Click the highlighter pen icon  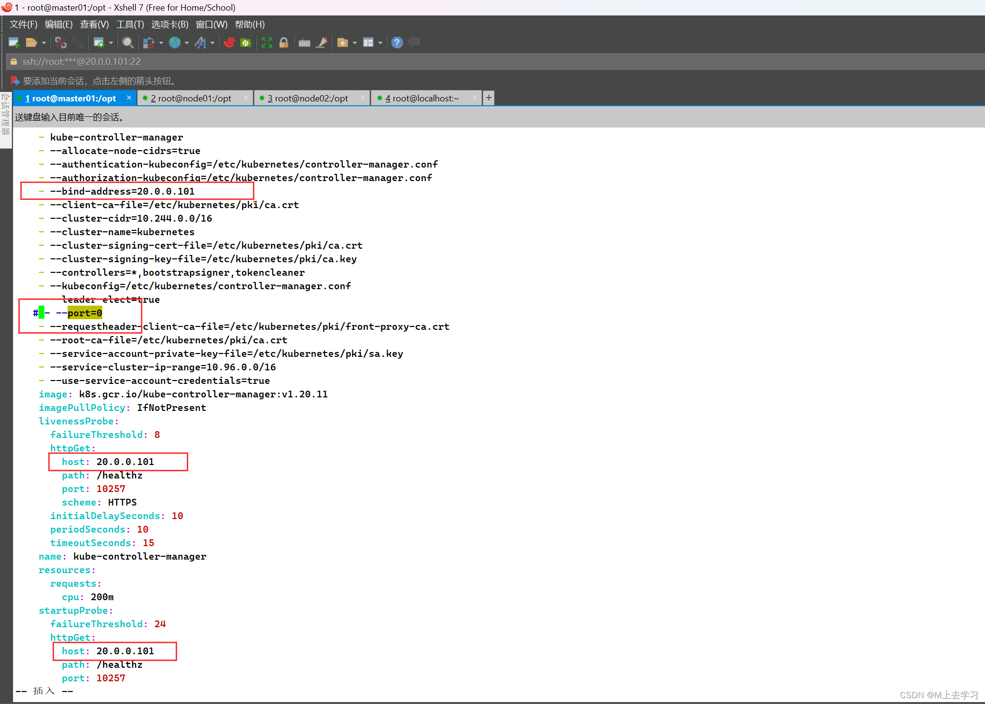[322, 42]
